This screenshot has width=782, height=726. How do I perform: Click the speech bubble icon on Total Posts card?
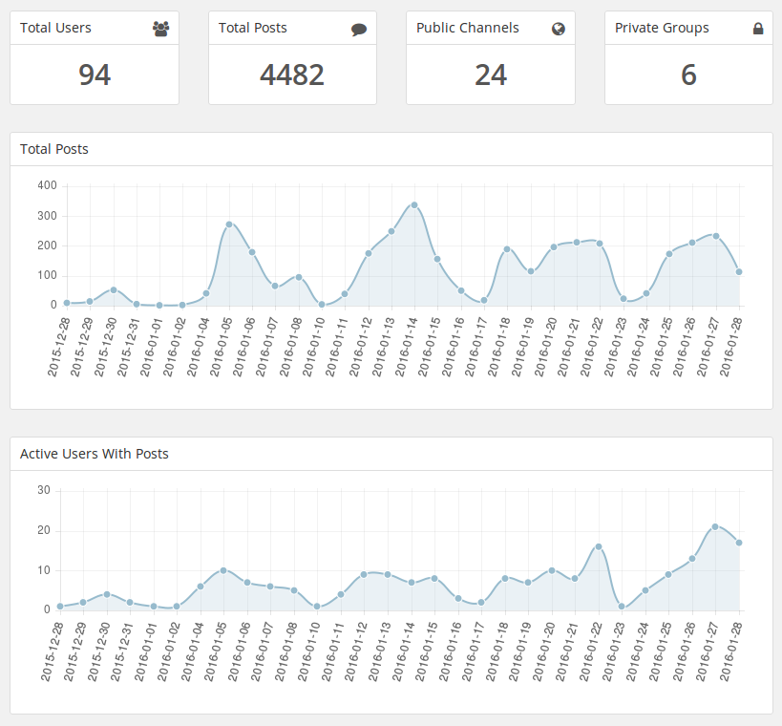[359, 30]
